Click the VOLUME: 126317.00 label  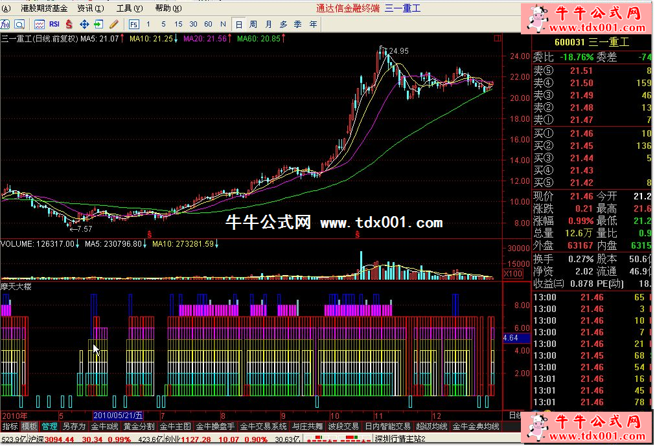point(40,243)
